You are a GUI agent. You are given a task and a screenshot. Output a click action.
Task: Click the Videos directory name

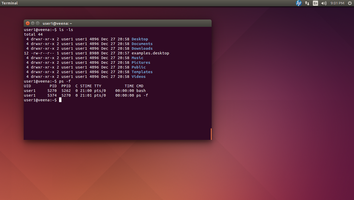pyautogui.click(x=138, y=77)
